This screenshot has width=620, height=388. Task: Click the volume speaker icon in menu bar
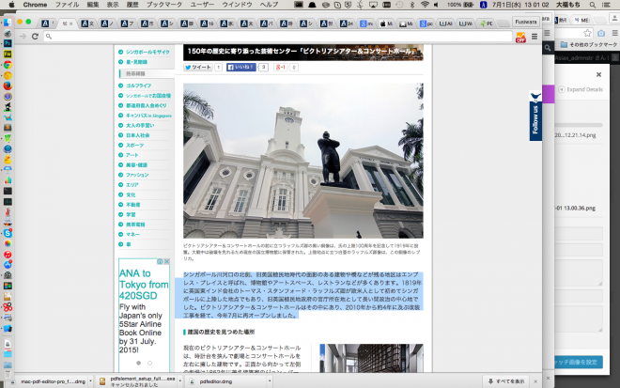point(436,5)
